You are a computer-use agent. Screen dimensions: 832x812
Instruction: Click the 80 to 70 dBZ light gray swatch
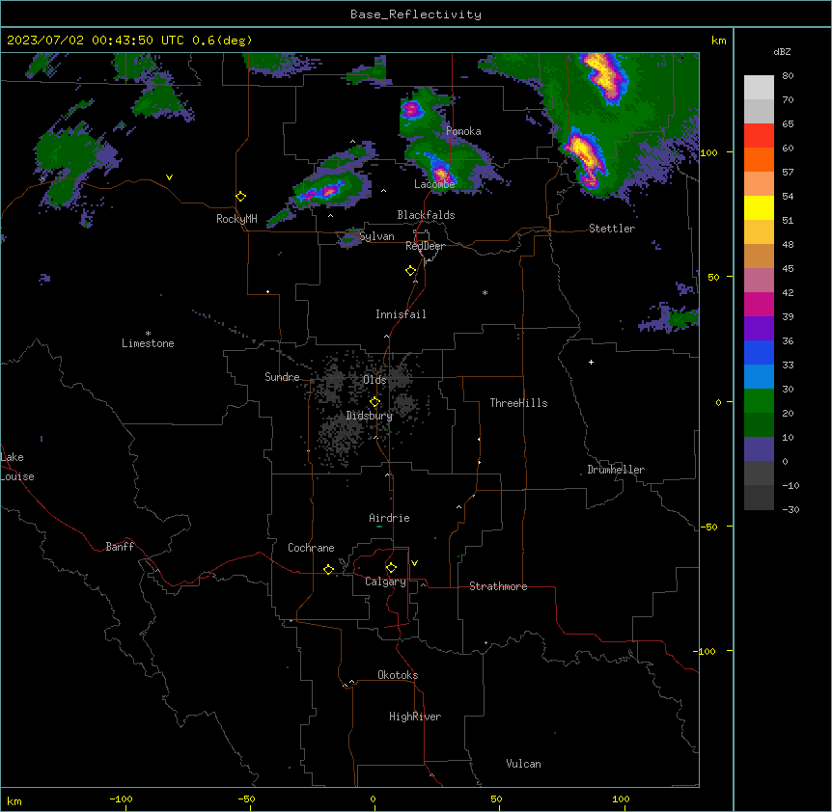pos(759,88)
